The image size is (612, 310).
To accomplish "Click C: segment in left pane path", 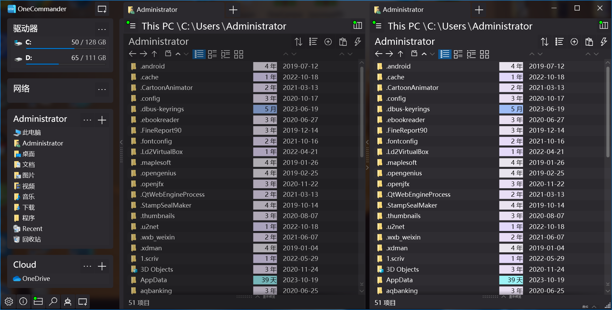I will [x=186, y=26].
